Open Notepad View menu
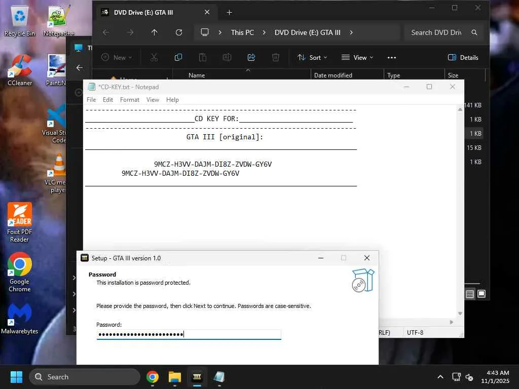The height and width of the screenshot is (389, 519). click(153, 100)
